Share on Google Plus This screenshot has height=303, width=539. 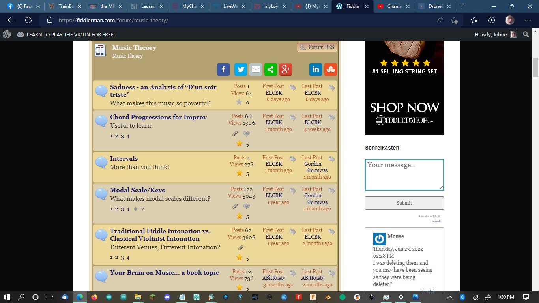[x=286, y=69]
